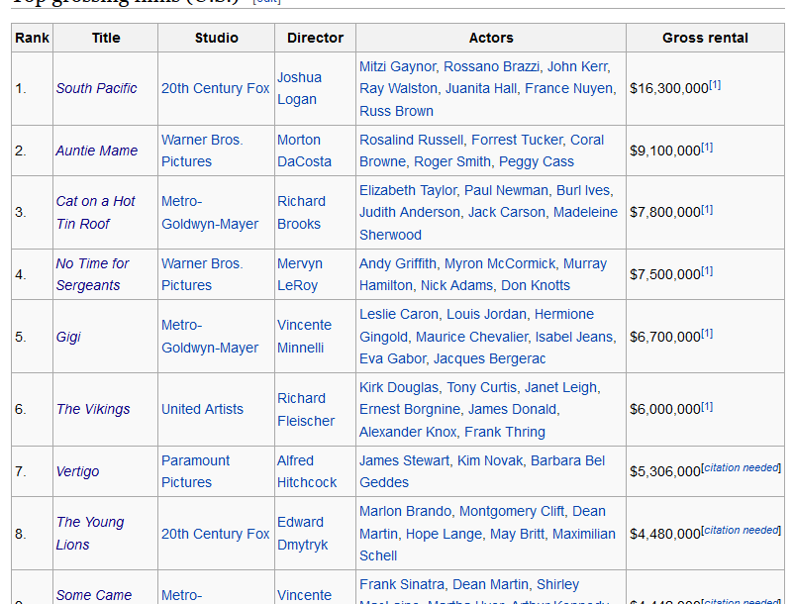Image resolution: width=793 pixels, height=604 pixels.
Task: Open actor France Nuyen link
Action: point(569,88)
